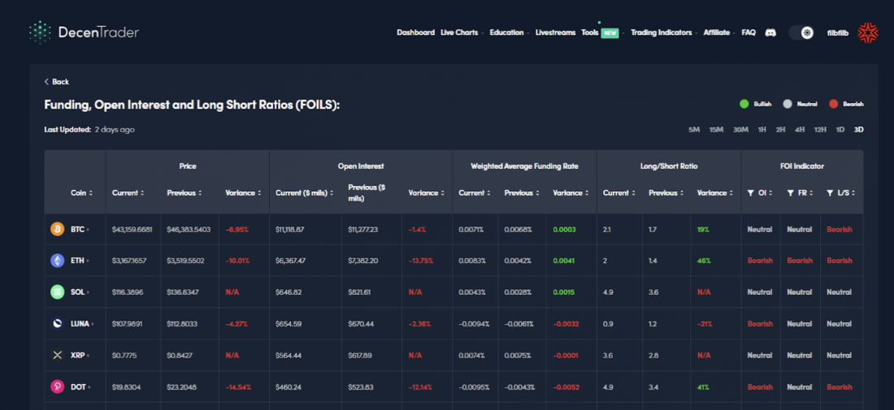Click the Polkadot coin icon
894x410 pixels.
coord(58,387)
